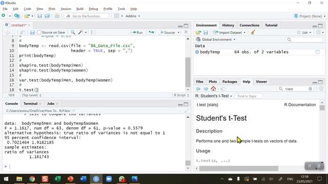
Task: Save workspace icon in Environment pane
Action: click(206, 33)
